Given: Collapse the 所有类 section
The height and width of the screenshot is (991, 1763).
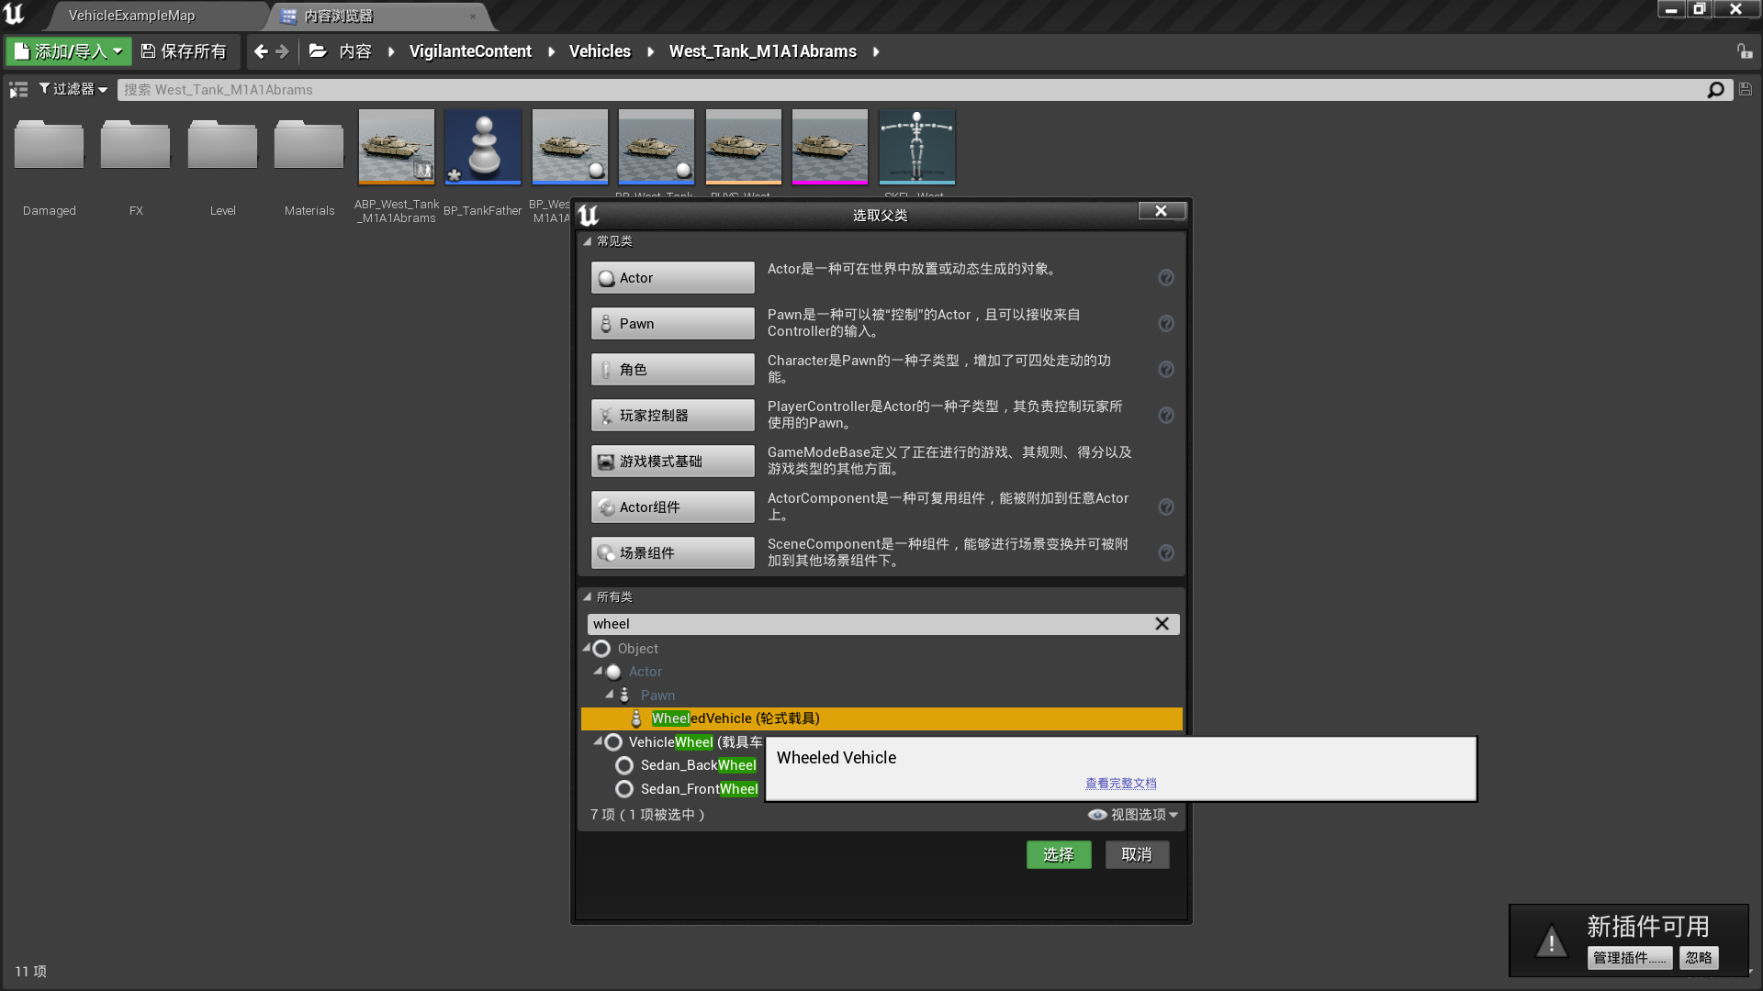Looking at the screenshot, I should click(x=588, y=597).
